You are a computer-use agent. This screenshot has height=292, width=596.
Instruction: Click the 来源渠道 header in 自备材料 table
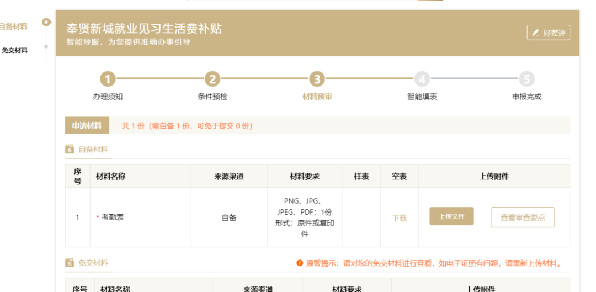229,177
